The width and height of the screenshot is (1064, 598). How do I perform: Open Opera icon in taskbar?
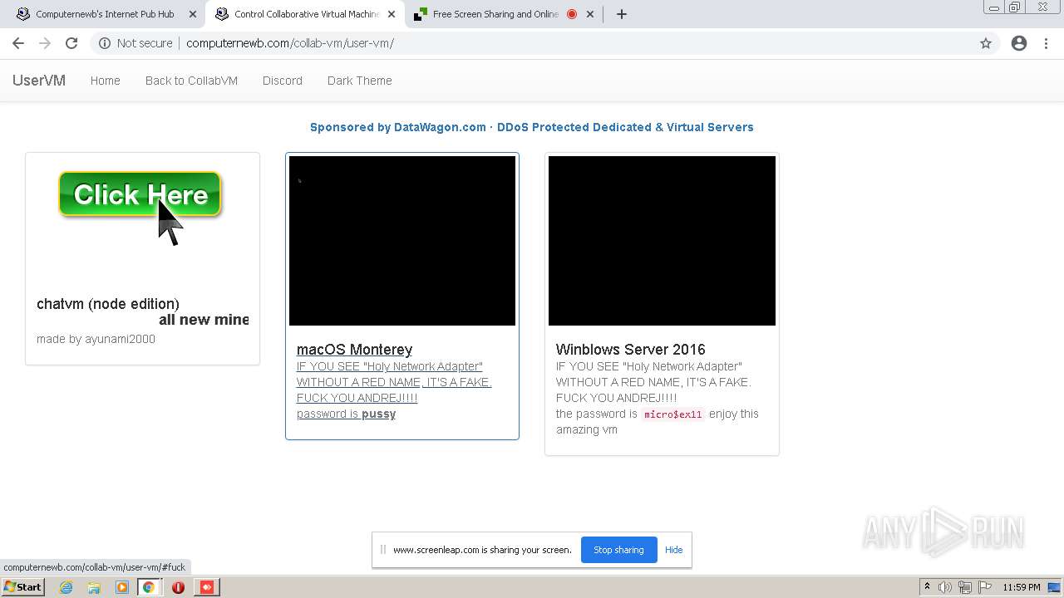point(178,587)
